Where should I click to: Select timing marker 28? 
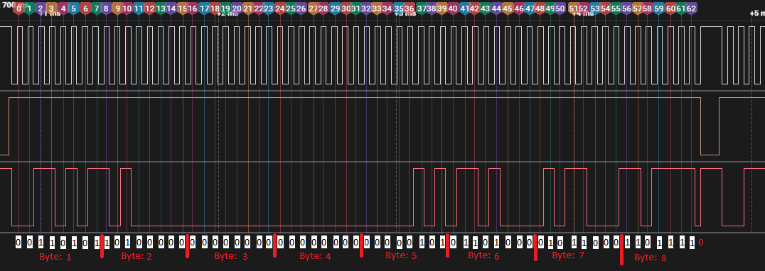pyautogui.click(x=323, y=9)
